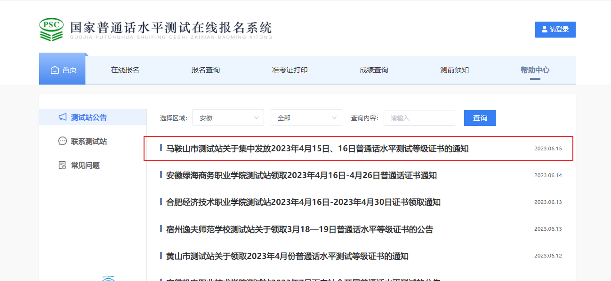Open the 全部 filter dropdown
This screenshot has width=611, height=281.
[x=306, y=118]
